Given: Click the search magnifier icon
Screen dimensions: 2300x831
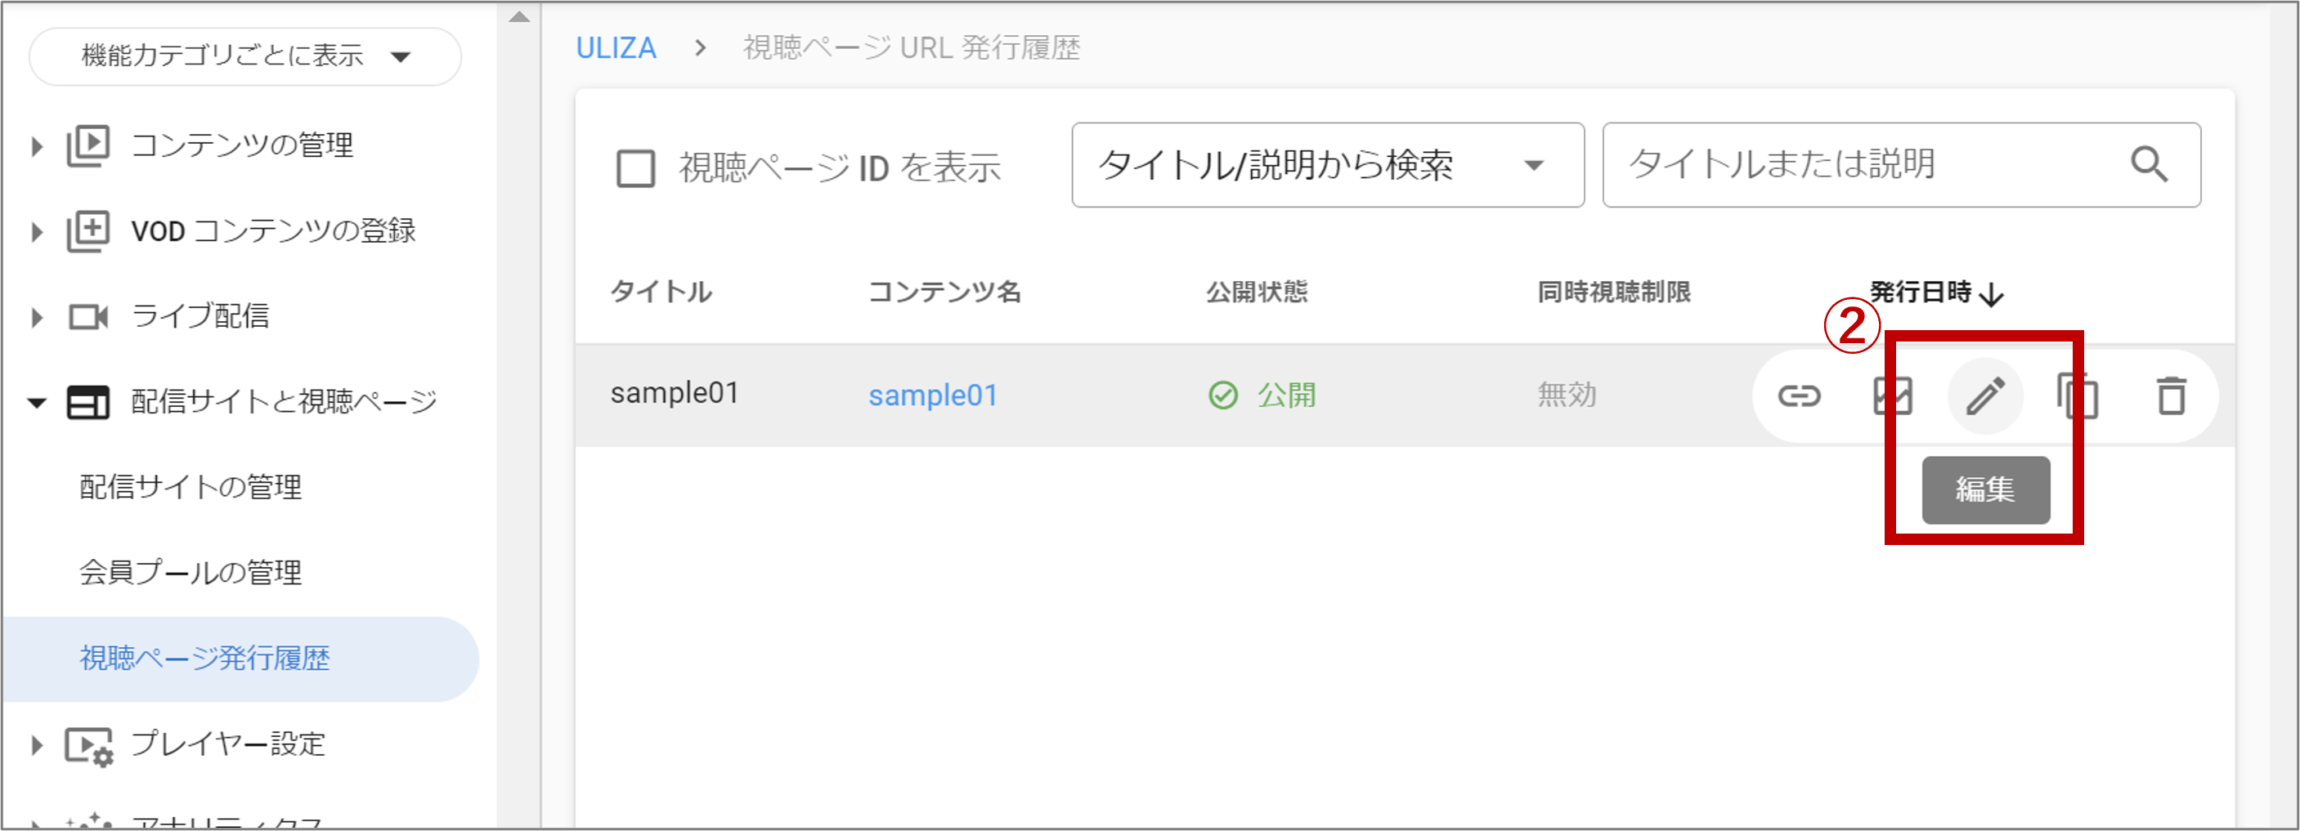Looking at the screenshot, I should pyautogui.click(x=2148, y=165).
